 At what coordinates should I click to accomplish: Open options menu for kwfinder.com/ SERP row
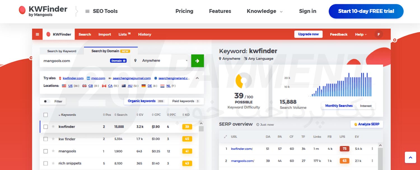[x=372, y=149]
